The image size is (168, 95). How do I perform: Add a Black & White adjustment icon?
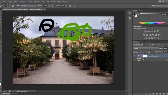coord(150,35)
